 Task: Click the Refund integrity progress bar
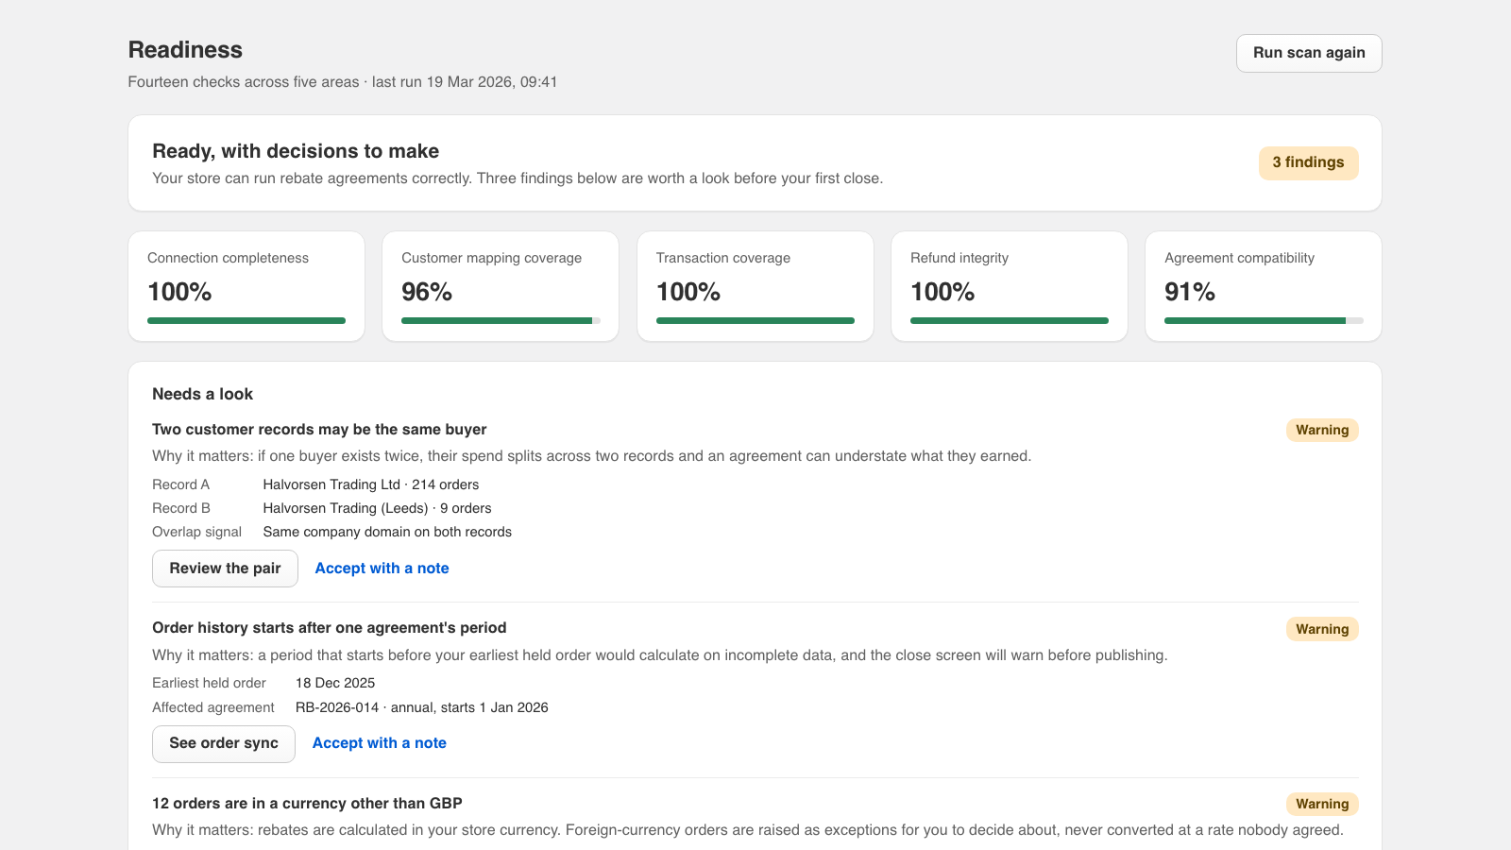(1010, 321)
